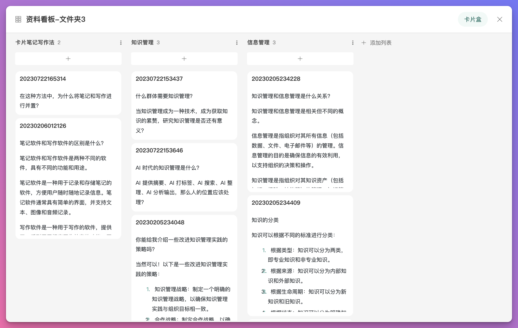The image size is (518, 328).
Task: Click paragraph starting 当知识管理成为一种技术
Action: (182, 120)
